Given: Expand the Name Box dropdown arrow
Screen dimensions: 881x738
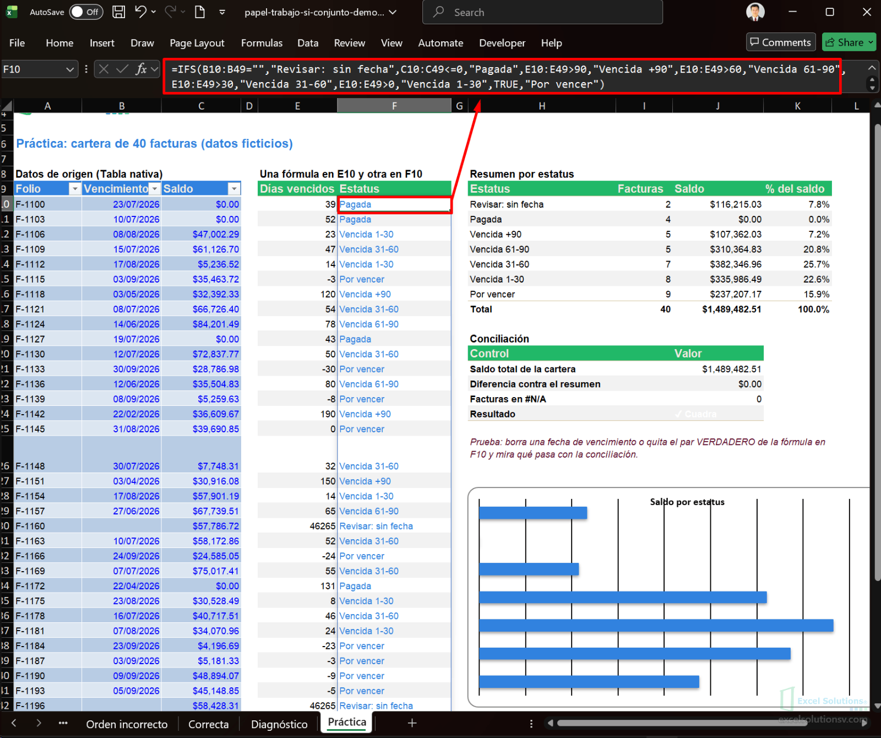Looking at the screenshot, I should [x=70, y=69].
